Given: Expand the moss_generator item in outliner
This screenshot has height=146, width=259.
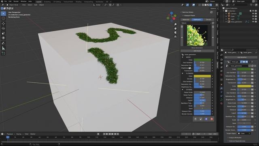Looking at the screenshot, I should coord(226,21).
